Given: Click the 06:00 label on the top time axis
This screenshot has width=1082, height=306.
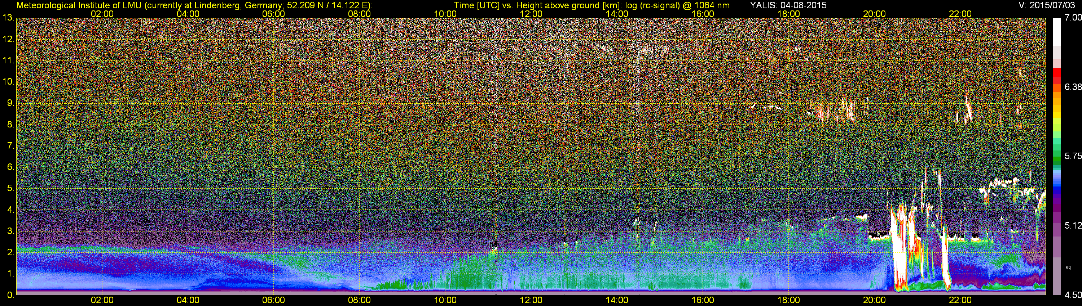Looking at the screenshot, I should point(273,13).
